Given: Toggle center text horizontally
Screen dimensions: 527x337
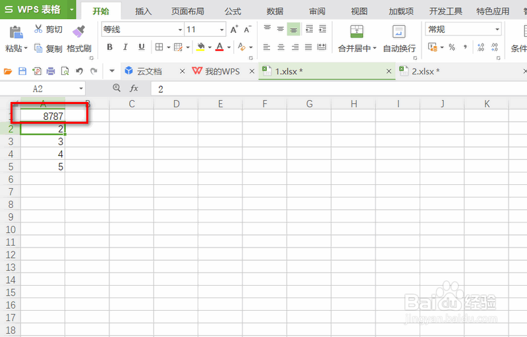Looking at the screenshot, I should (281, 47).
